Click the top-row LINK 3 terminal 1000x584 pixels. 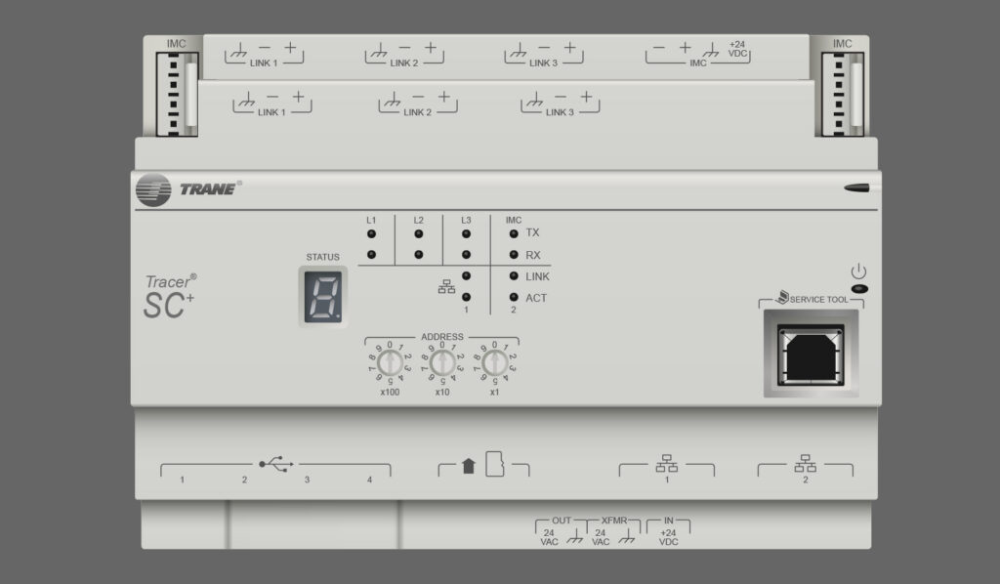coord(543,54)
